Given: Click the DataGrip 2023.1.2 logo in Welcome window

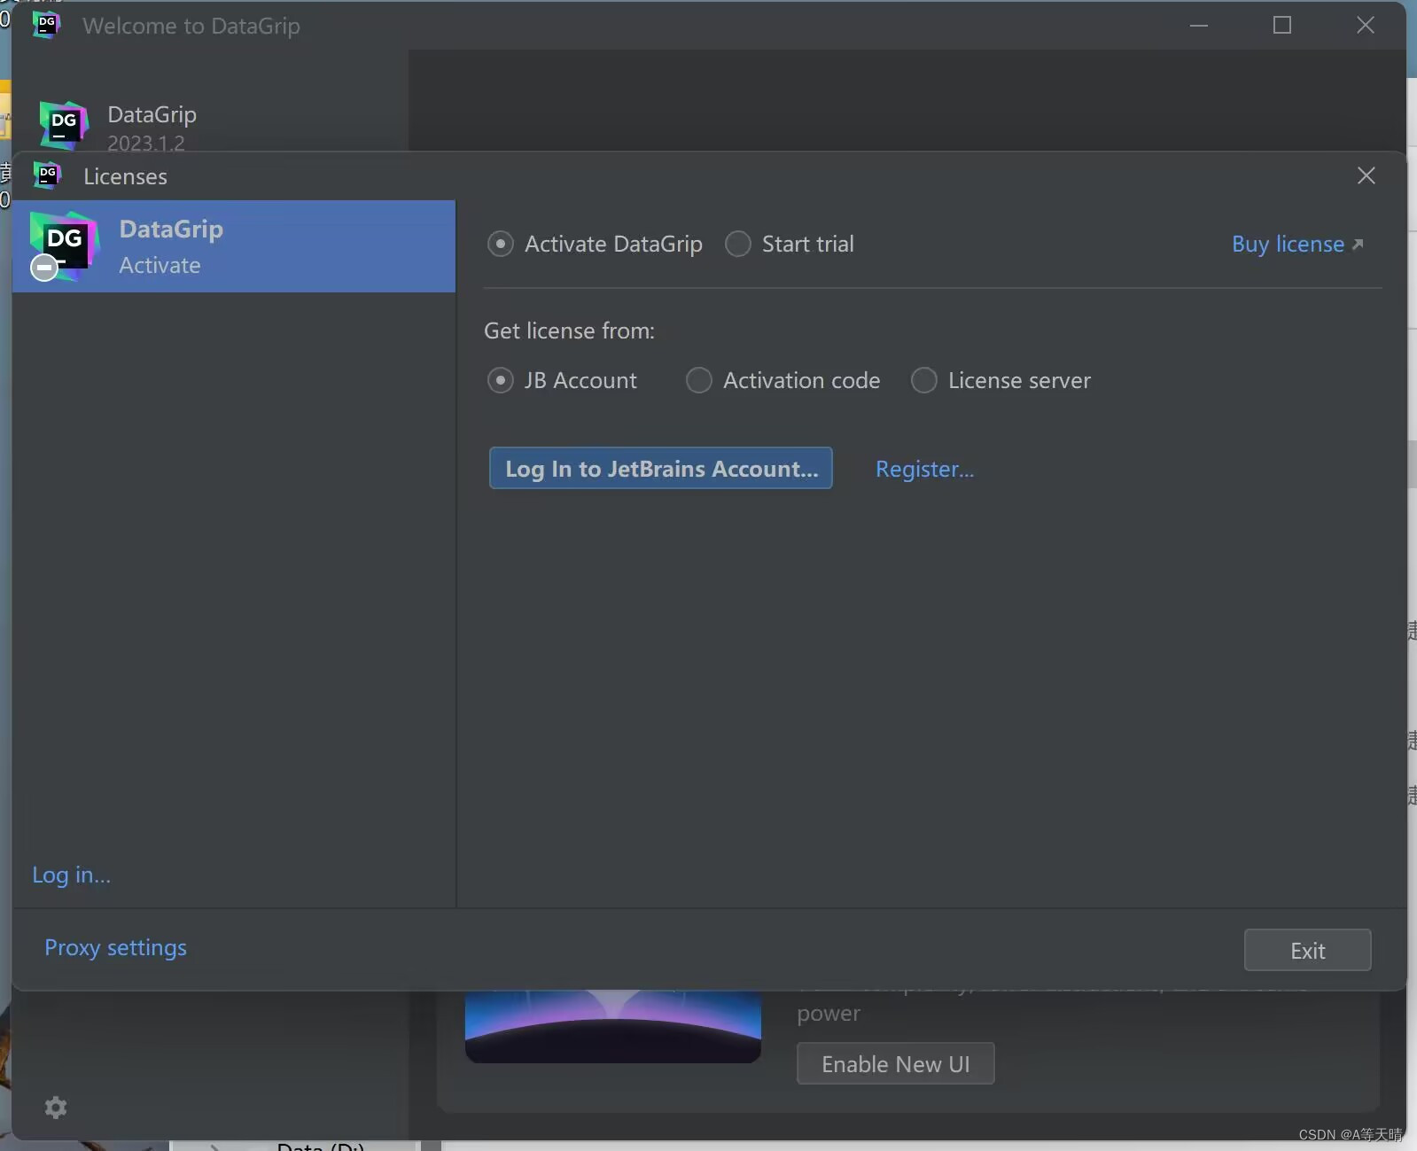Looking at the screenshot, I should 64,125.
